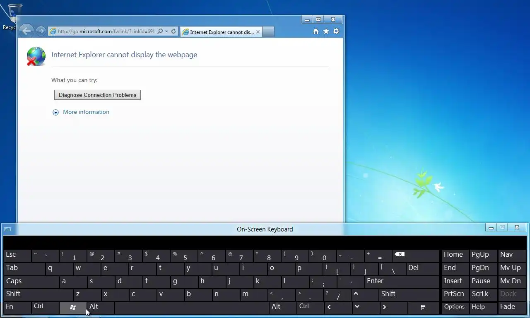This screenshot has height=318, width=530.
Task: Click Diagnose Connection Problems button
Action: point(97,95)
